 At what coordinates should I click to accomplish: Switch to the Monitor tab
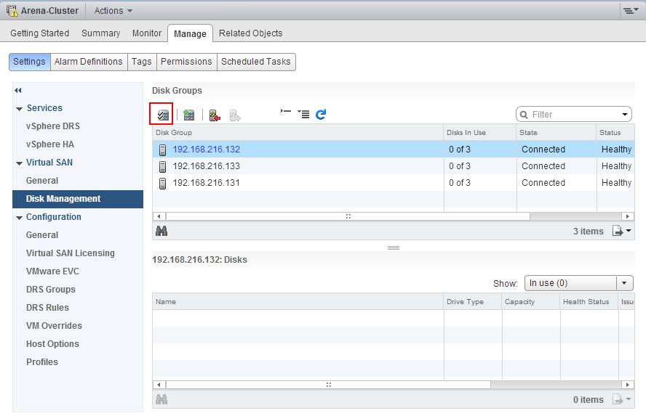tap(147, 33)
